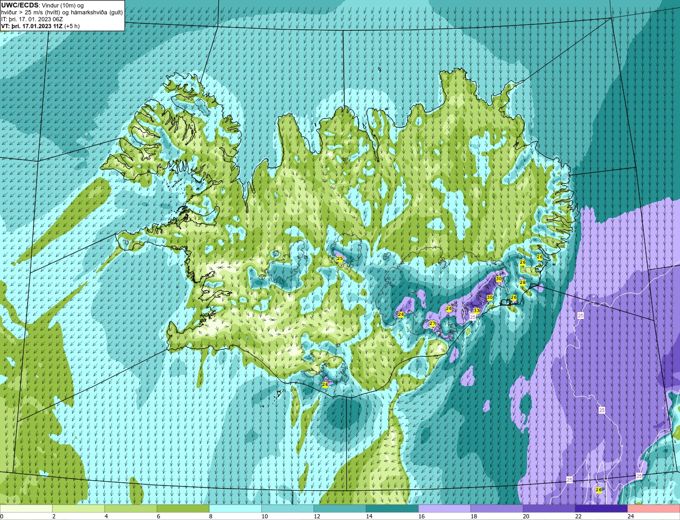Pick the 12–14 m/s teal legend swatch

[340, 508]
